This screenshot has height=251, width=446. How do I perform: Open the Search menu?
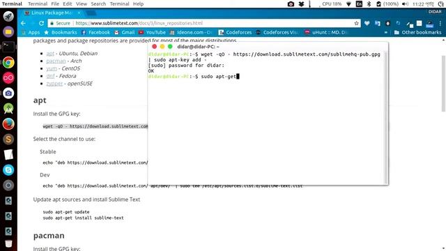98,4
